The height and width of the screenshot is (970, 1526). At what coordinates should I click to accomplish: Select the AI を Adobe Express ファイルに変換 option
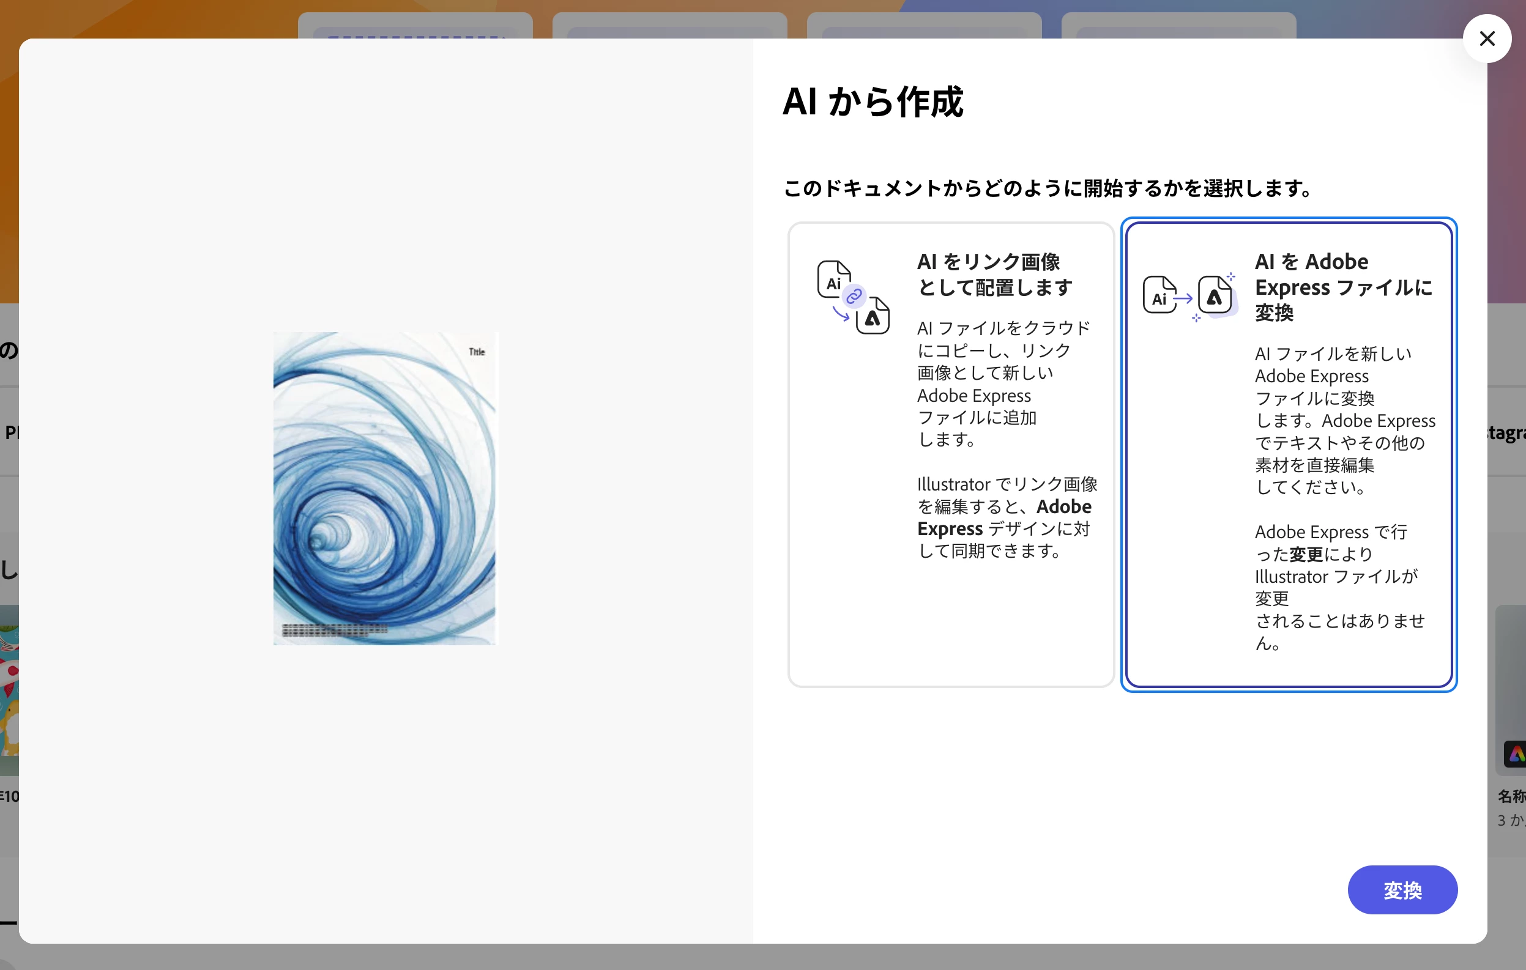1289,454
